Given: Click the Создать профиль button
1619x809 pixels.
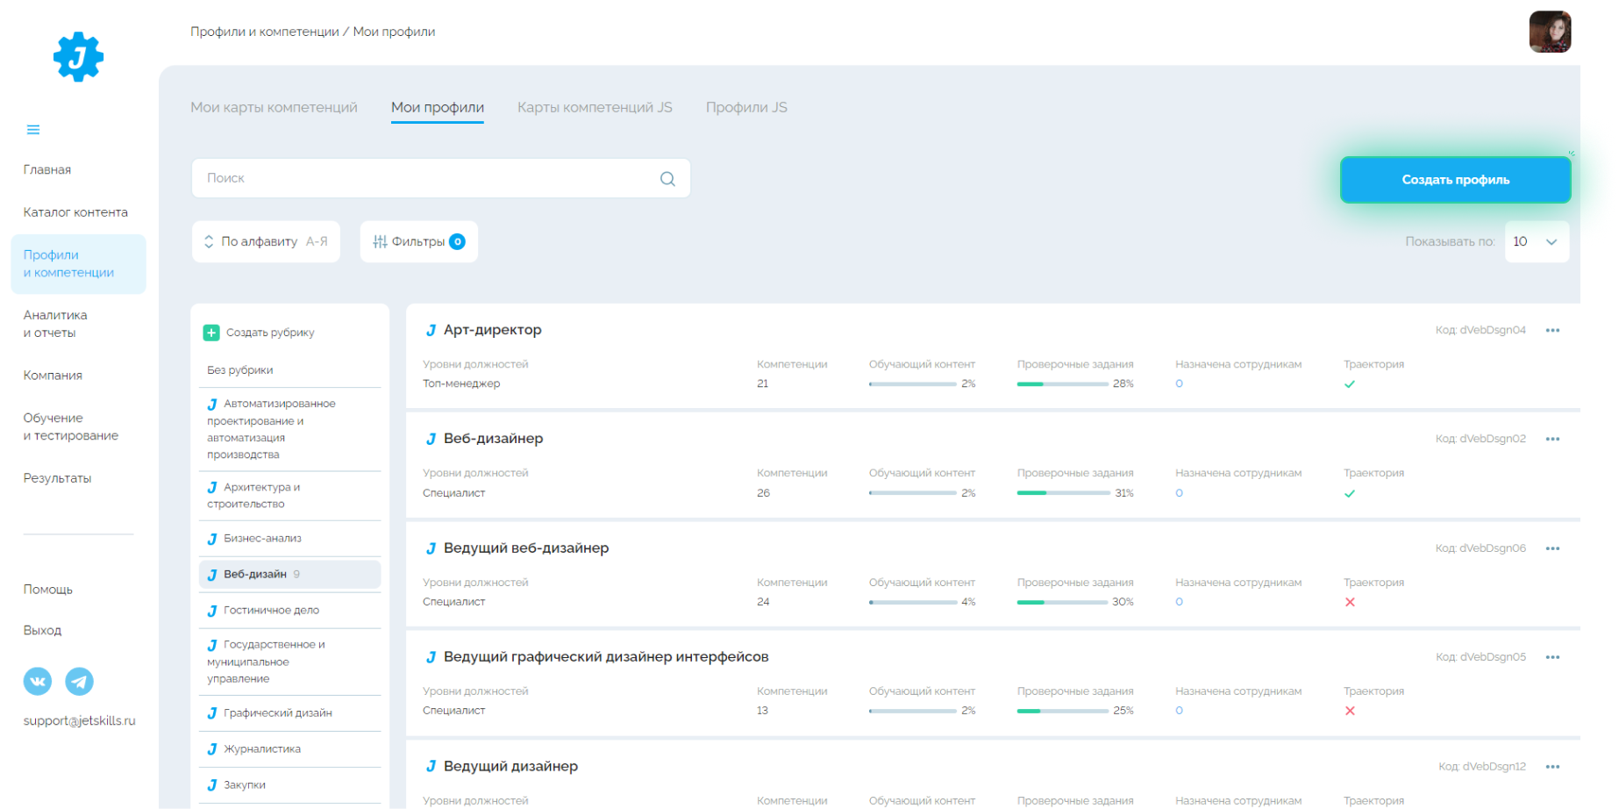Looking at the screenshot, I should 1455,180.
